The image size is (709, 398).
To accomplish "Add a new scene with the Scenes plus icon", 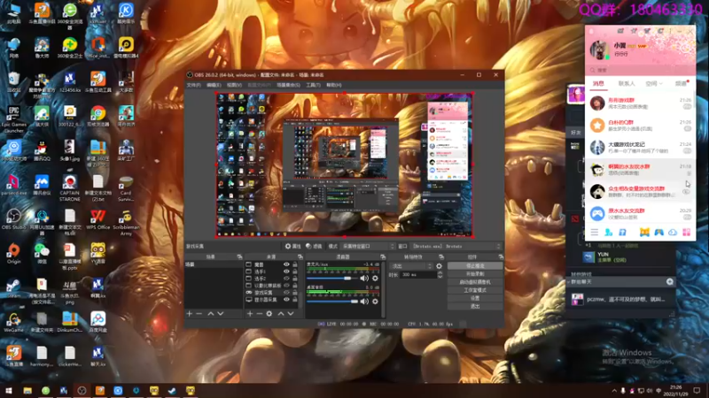I will click(190, 314).
